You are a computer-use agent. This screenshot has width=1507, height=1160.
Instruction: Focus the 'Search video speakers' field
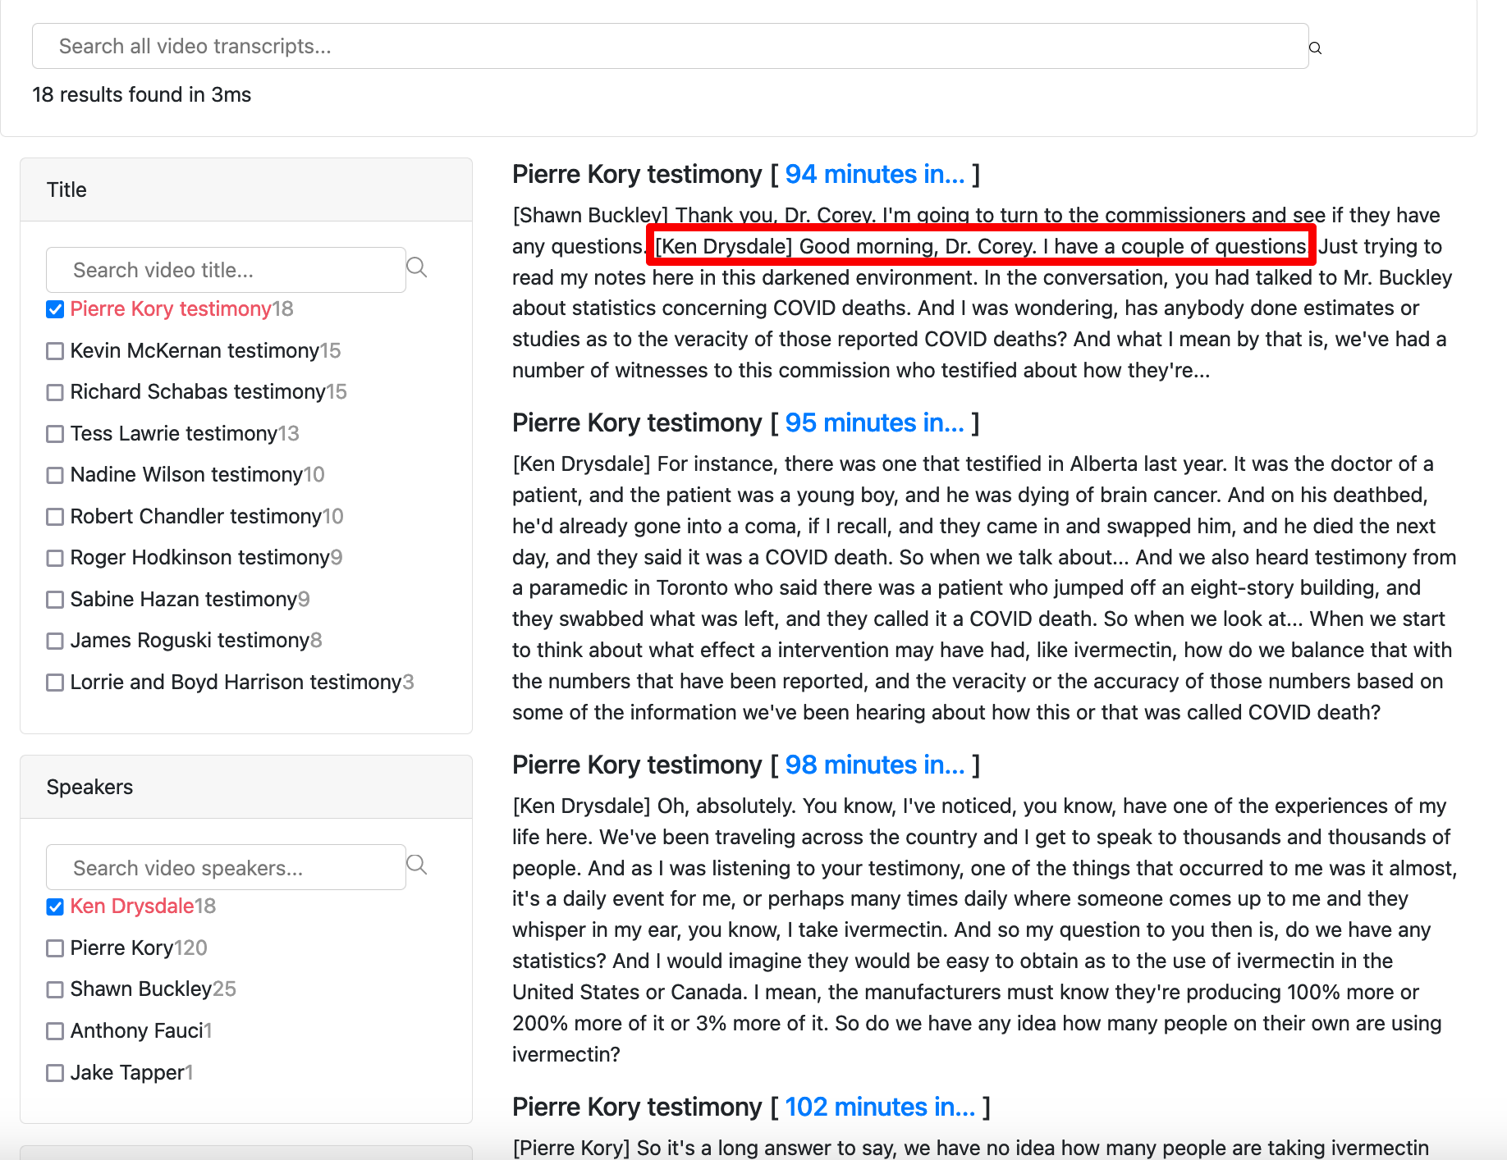(x=226, y=867)
